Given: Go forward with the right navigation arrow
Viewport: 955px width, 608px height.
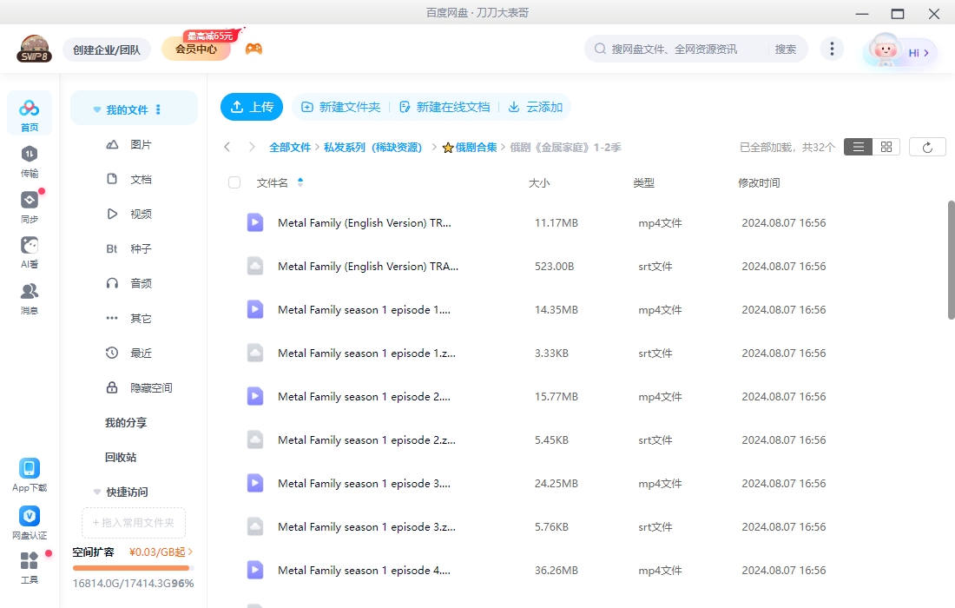Looking at the screenshot, I should pos(252,147).
